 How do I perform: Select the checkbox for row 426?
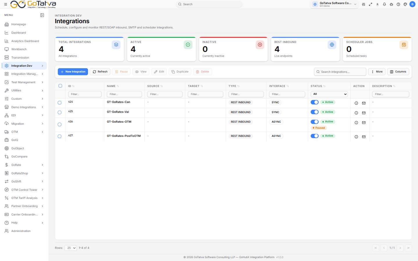[x=60, y=124]
